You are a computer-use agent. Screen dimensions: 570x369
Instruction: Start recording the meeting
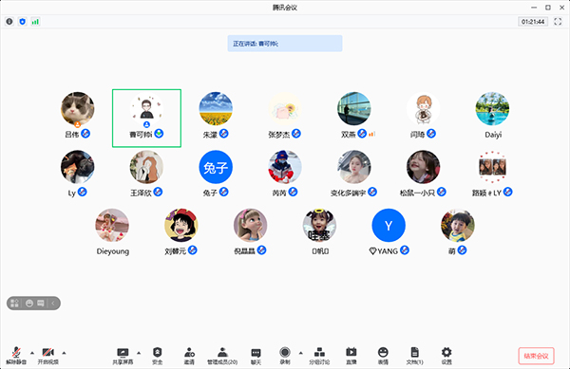click(285, 355)
